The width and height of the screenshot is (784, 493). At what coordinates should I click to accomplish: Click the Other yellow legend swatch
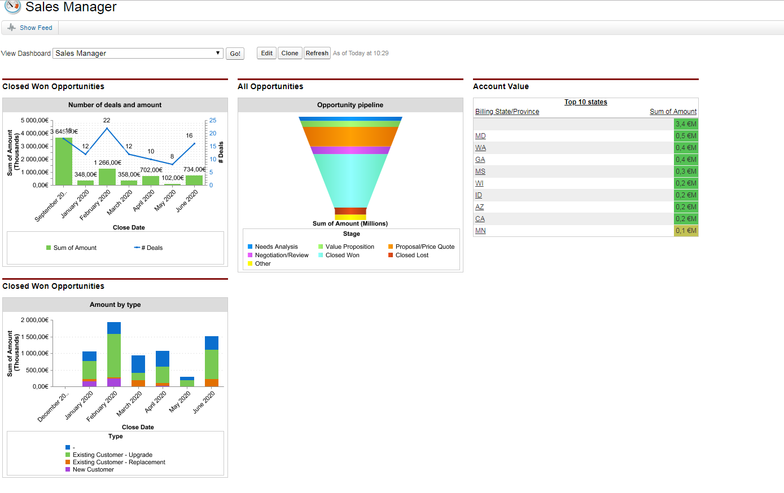[x=250, y=263]
